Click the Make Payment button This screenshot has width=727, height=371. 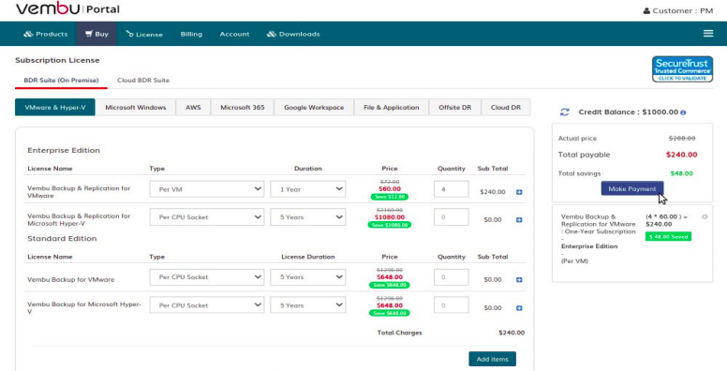pyautogui.click(x=632, y=188)
